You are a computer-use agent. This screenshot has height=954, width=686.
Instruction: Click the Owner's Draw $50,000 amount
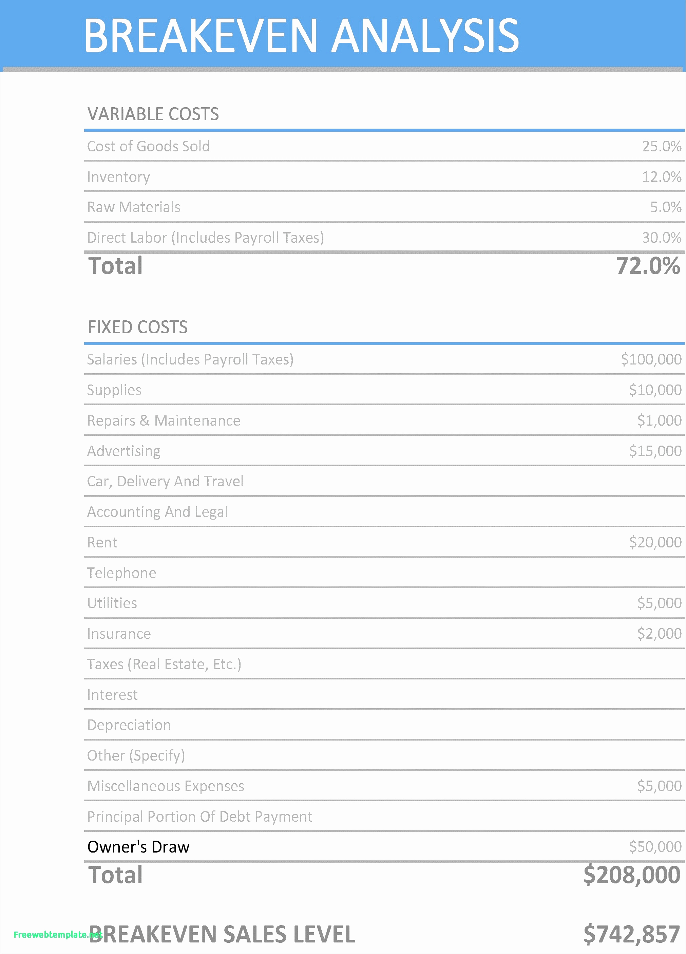tap(655, 847)
